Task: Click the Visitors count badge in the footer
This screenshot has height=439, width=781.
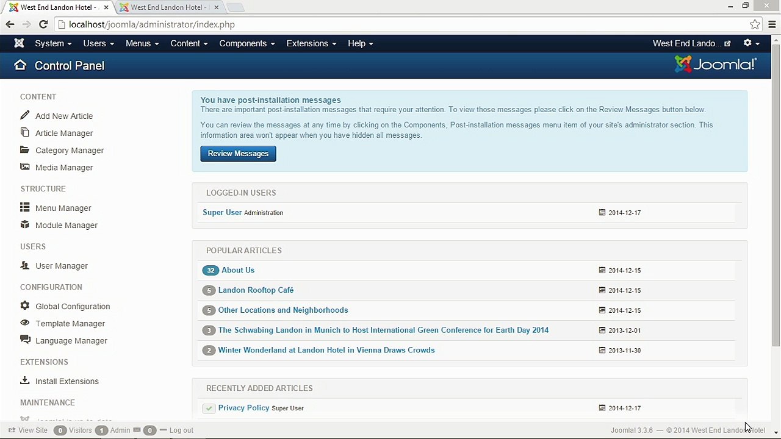Action: pos(60,430)
